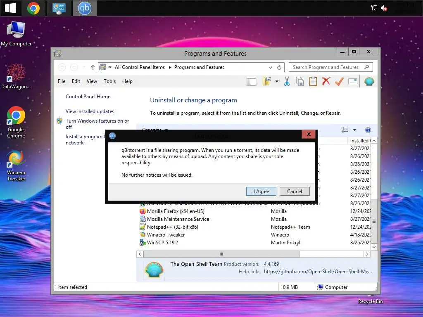Click the red X Delete toolbar icon
This screenshot has height=317, width=423.
click(x=326, y=81)
